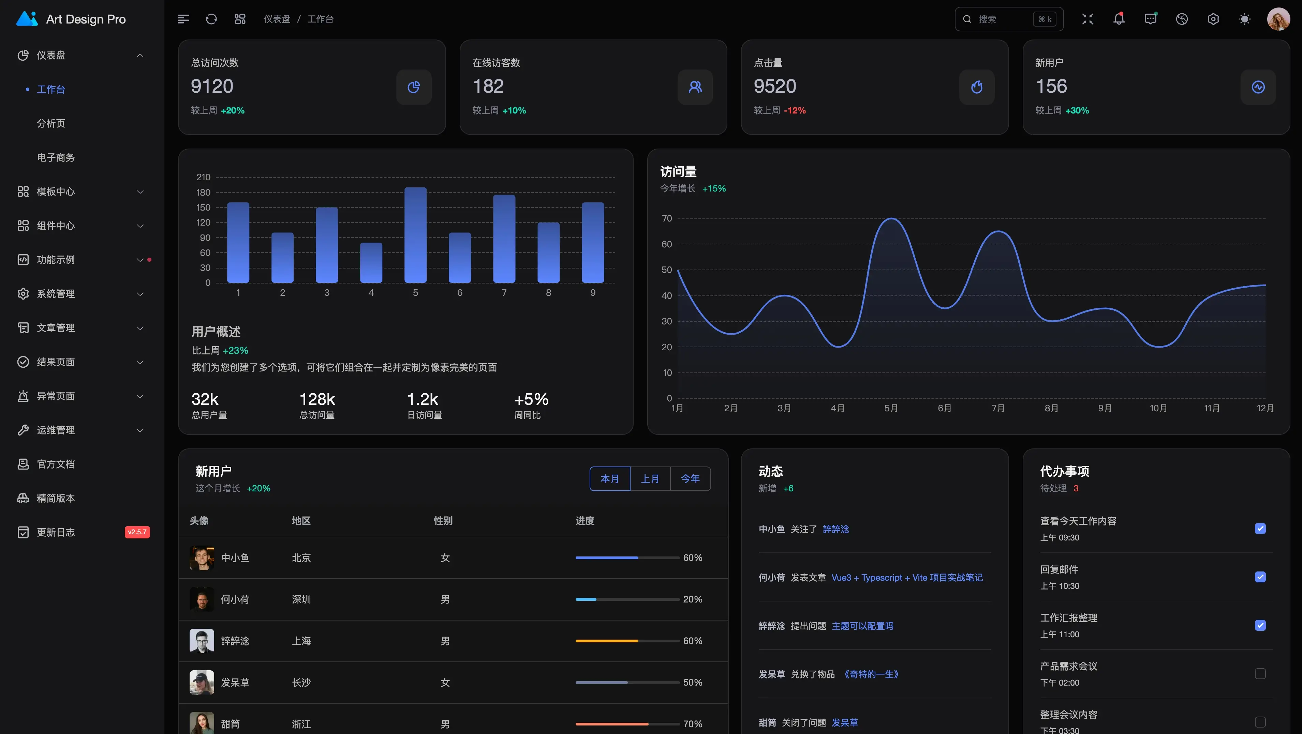Open the settings hexagon icon
The width and height of the screenshot is (1302, 734).
tap(1213, 19)
